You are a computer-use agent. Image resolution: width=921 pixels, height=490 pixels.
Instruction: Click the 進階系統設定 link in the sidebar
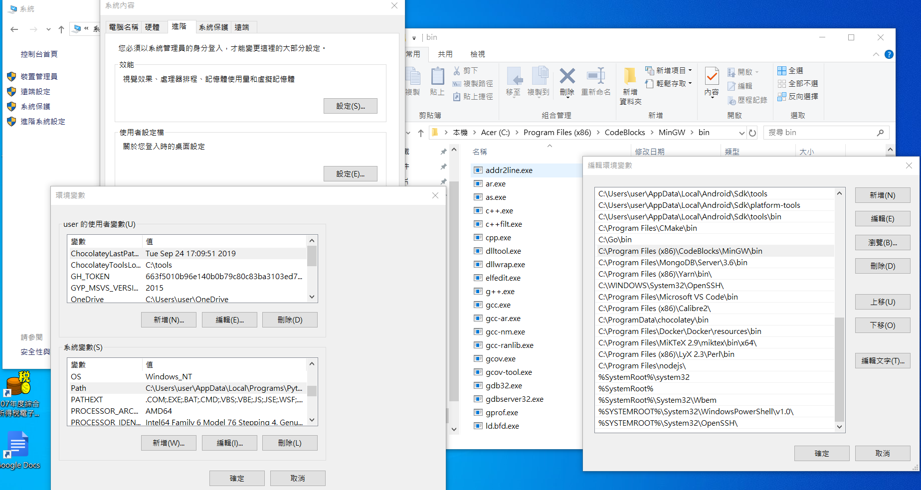pyautogui.click(x=43, y=122)
